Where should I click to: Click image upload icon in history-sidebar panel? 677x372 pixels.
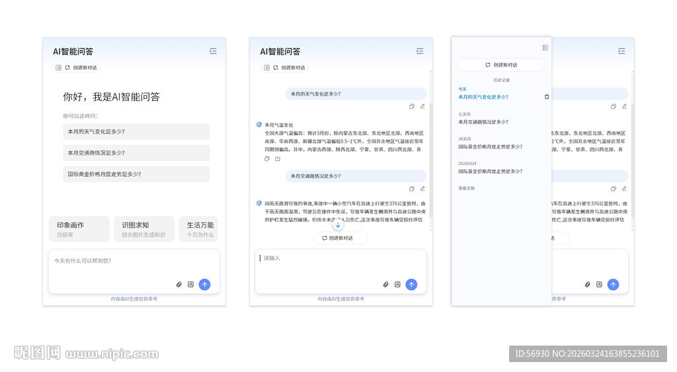click(x=599, y=285)
